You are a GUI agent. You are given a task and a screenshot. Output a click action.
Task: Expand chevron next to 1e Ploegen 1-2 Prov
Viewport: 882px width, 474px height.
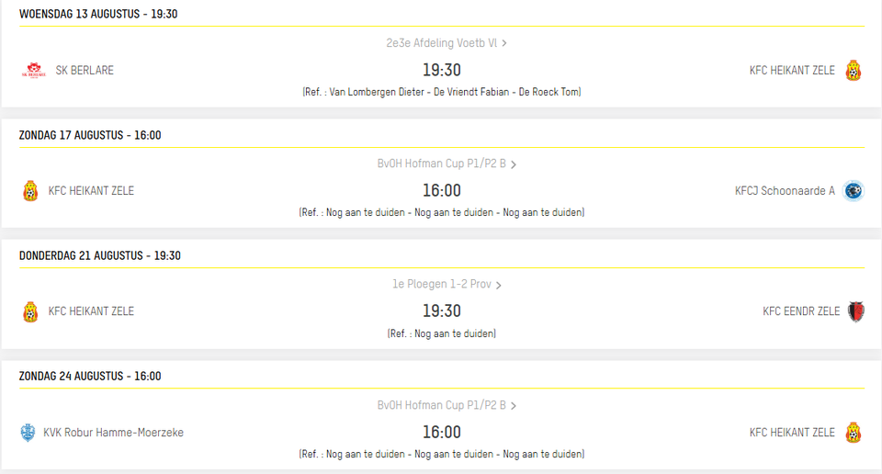point(498,285)
